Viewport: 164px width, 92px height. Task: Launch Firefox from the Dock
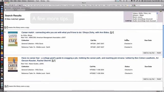tap(2, 13)
